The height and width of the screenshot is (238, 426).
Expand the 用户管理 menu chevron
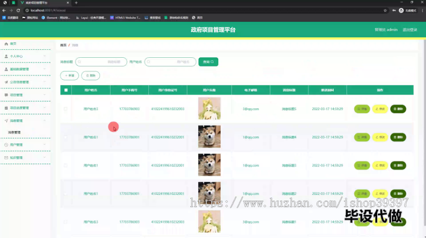click(x=44, y=145)
